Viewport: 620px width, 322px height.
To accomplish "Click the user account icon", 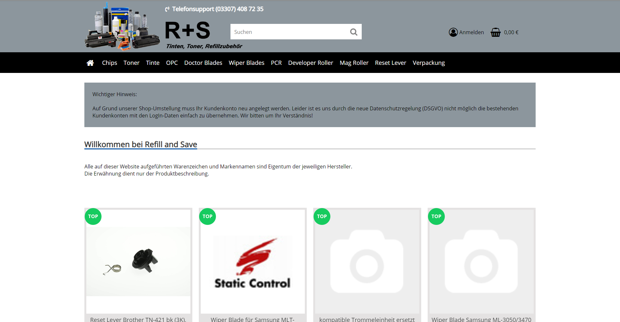I will coord(453,32).
